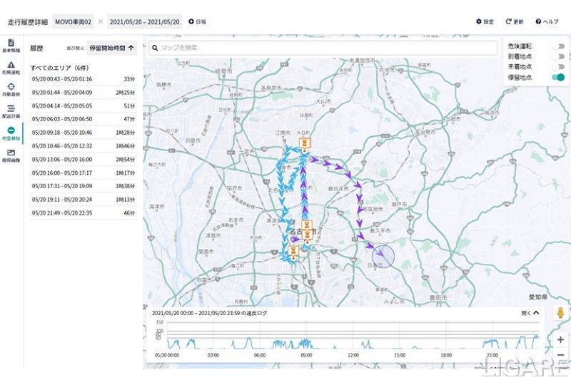Click the 設定 settings button
571x380 pixels.
(x=485, y=22)
